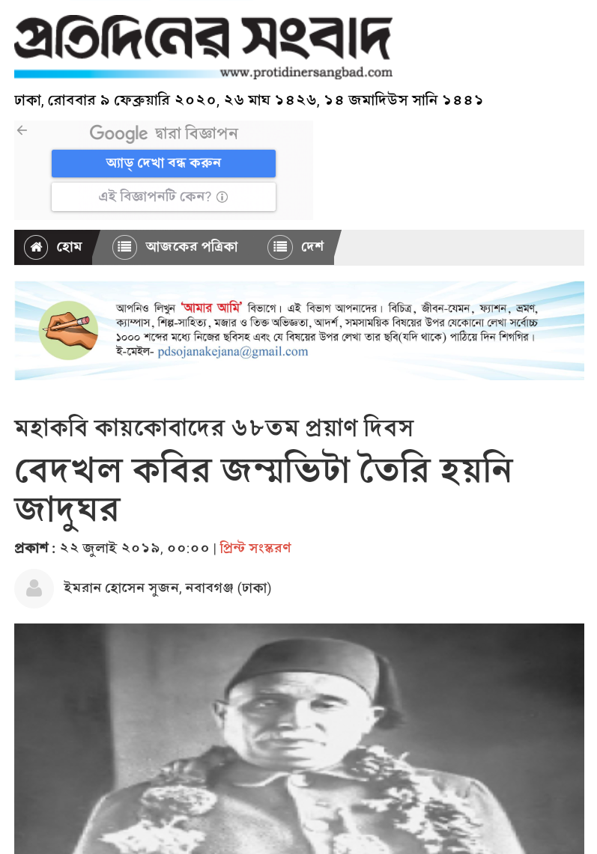Open the pdsojanakejana@gmail.com email link
This screenshot has height=854, width=597.
(233, 352)
